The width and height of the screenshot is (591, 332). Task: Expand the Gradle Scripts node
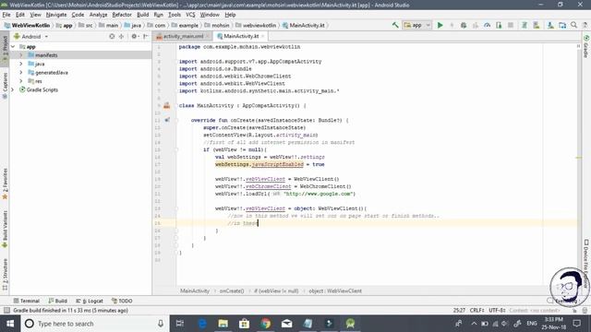(13, 90)
